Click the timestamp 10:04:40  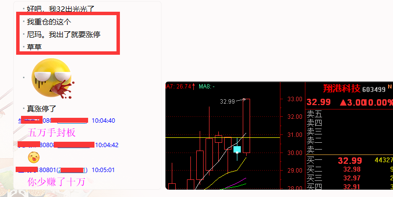103,121
